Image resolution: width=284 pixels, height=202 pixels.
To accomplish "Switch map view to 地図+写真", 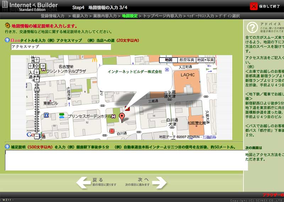I will pyautogui.click(x=206, y=60).
